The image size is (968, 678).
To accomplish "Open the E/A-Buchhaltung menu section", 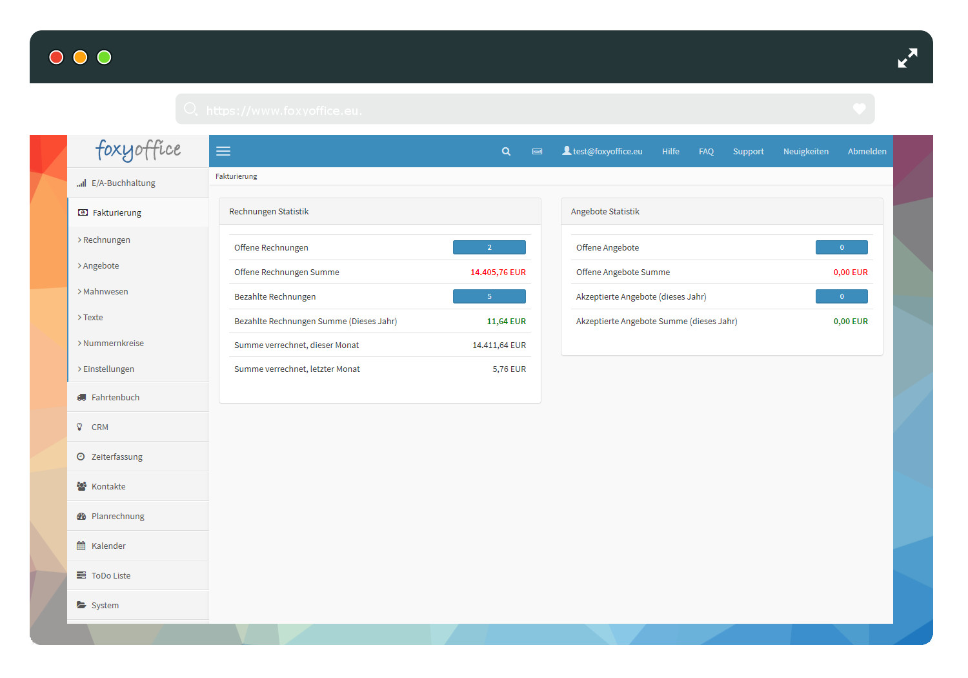I will click(123, 183).
